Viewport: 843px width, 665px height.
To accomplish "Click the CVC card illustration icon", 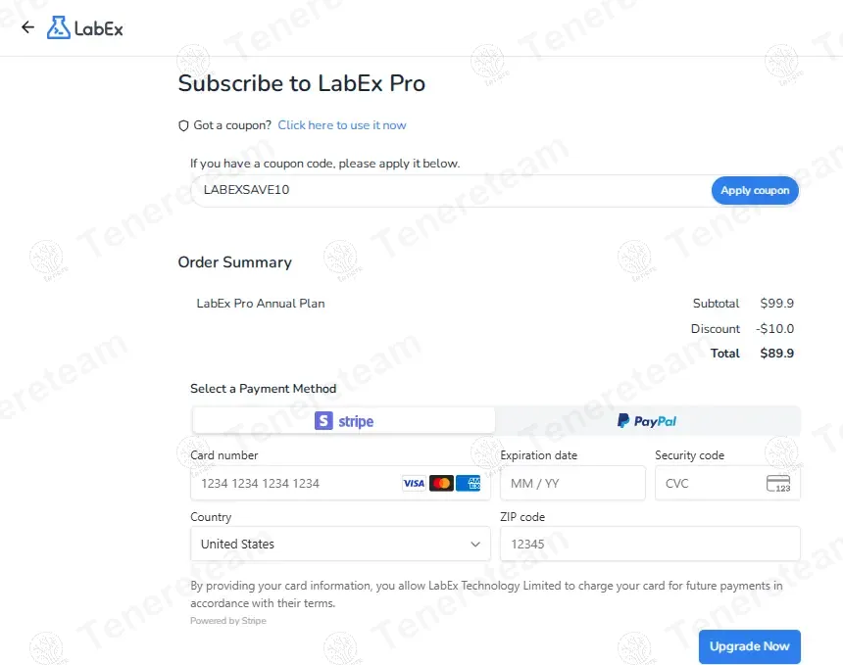I will pyautogui.click(x=777, y=483).
